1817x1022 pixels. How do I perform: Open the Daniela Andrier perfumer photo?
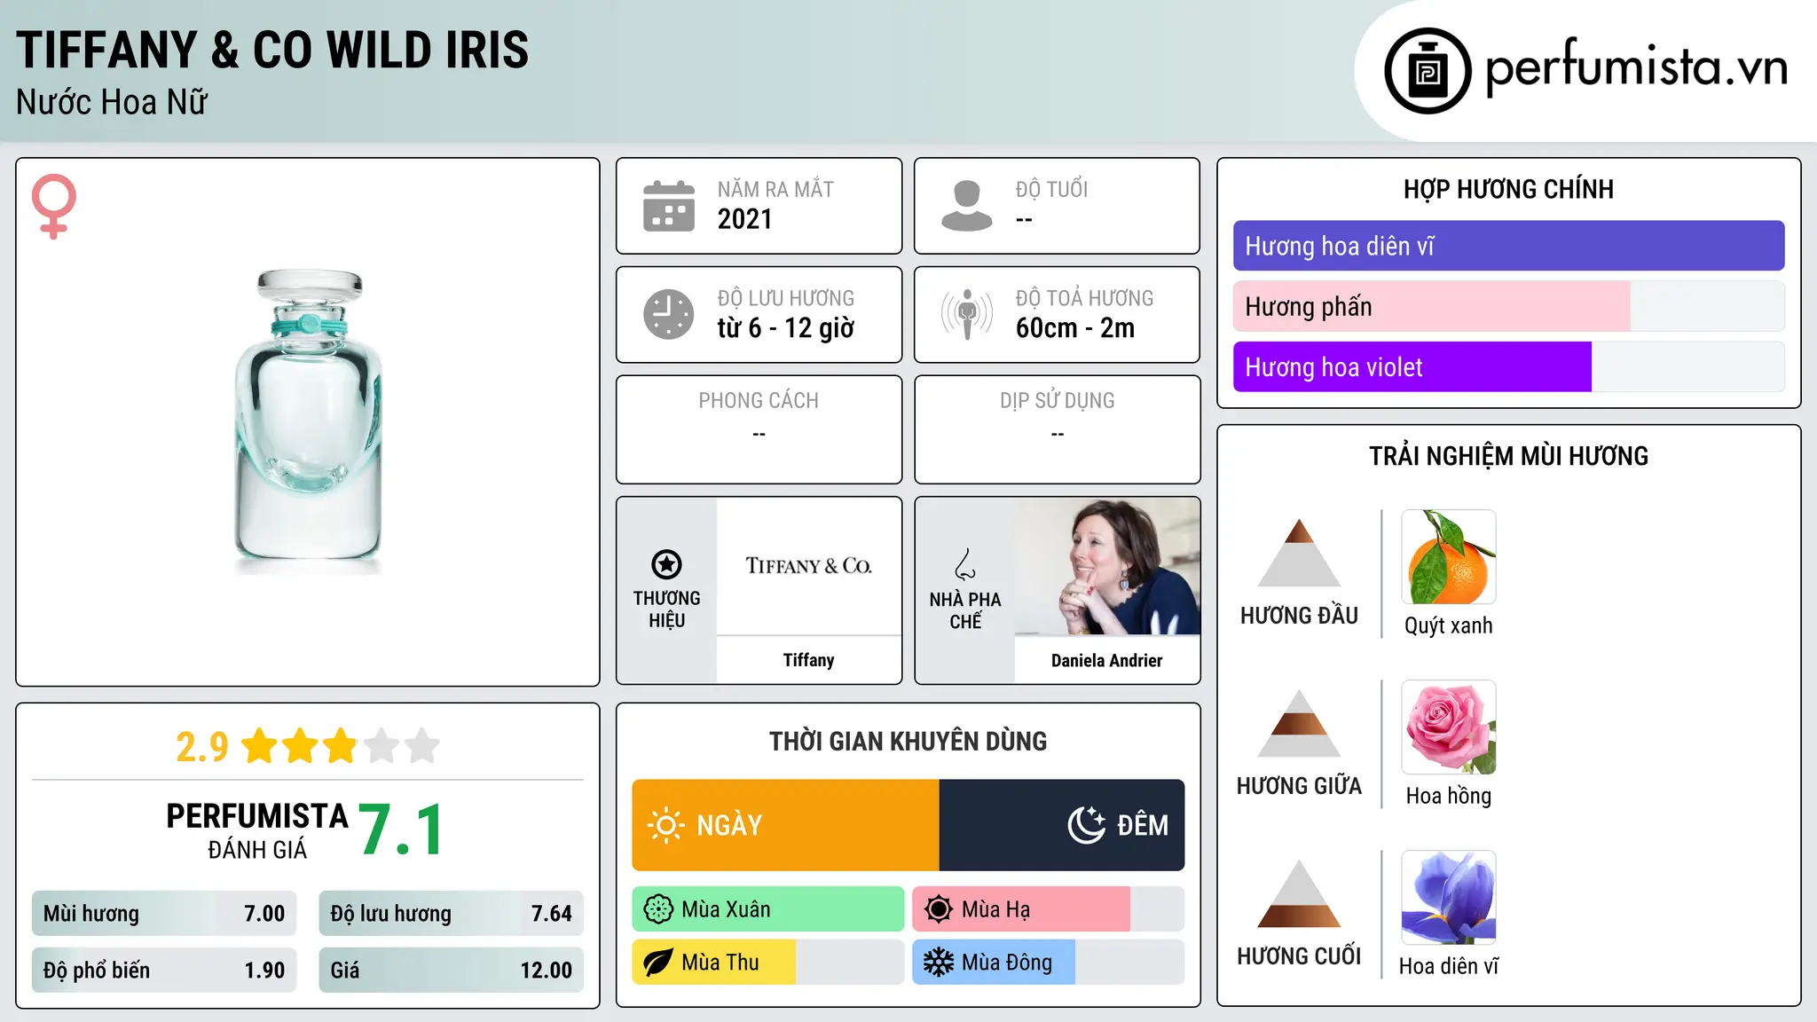tap(1107, 566)
